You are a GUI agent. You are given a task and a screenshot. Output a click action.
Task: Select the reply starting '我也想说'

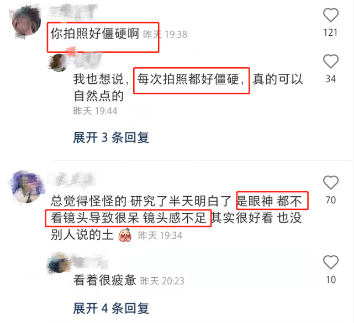188,88
